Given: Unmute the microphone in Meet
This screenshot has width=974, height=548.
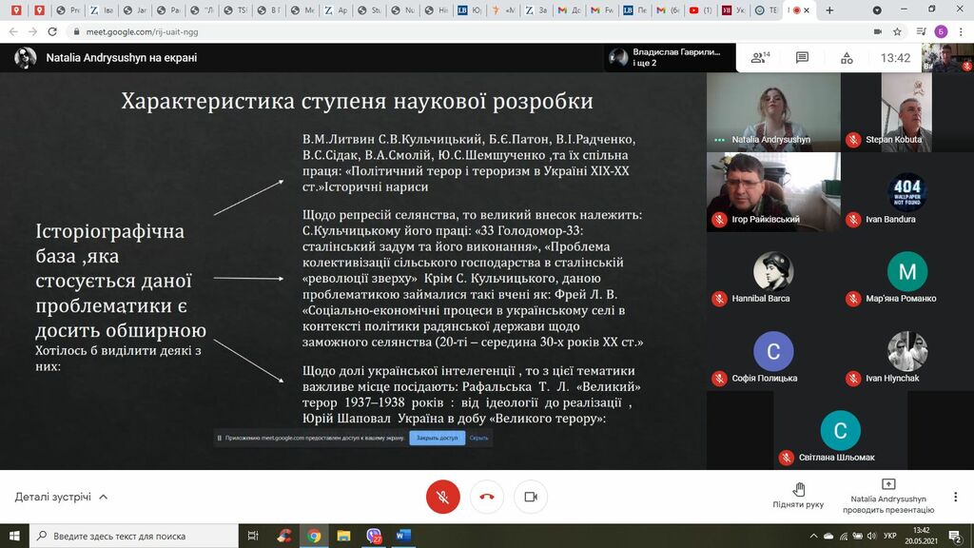Looking at the screenshot, I should click(x=442, y=497).
